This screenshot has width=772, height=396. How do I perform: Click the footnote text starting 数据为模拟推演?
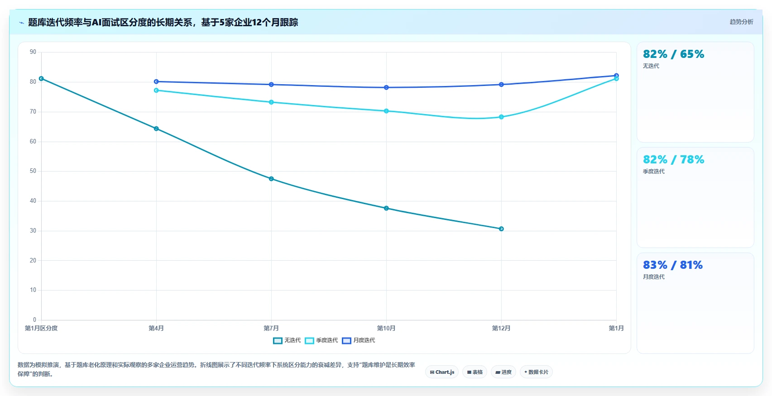click(216, 369)
